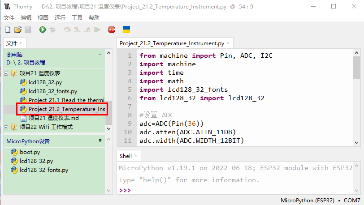Open the local files panel hamburger menu
This screenshot has height=205, width=364.
click(100, 54)
